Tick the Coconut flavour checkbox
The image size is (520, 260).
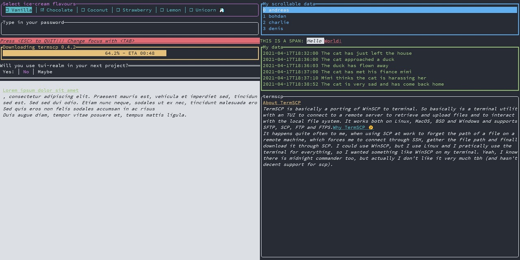coord(83,10)
